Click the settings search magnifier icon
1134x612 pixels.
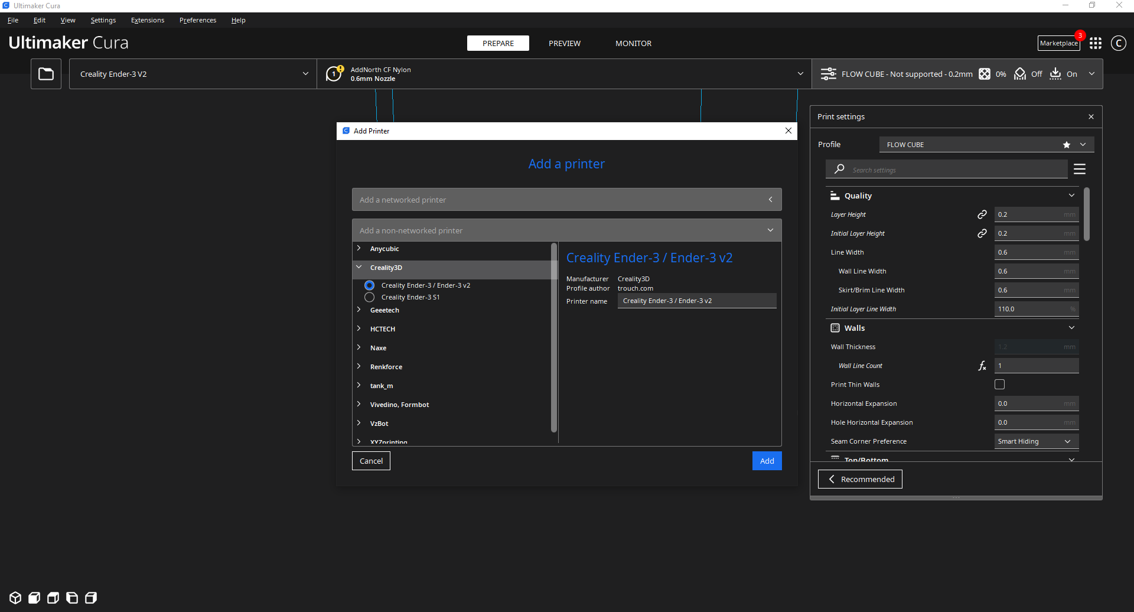click(x=839, y=169)
